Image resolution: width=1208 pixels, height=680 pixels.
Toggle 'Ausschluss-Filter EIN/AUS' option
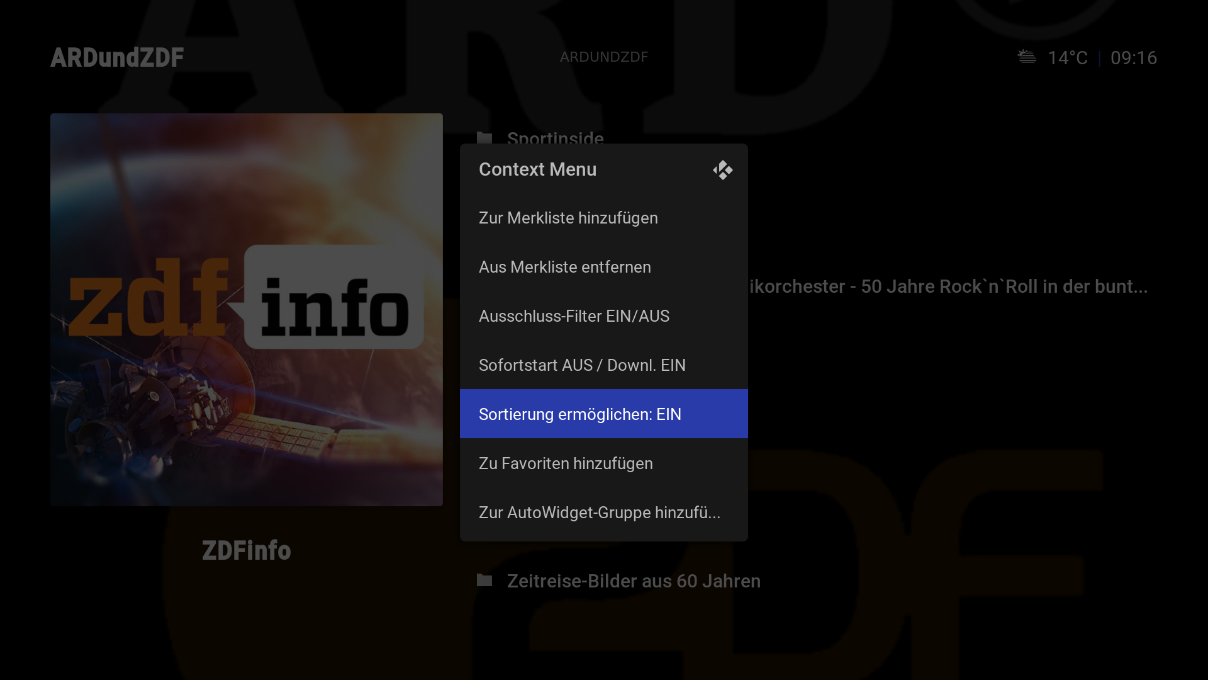click(x=603, y=316)
